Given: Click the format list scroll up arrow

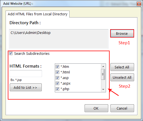Looking at the screenshot, I should (103, 66).
